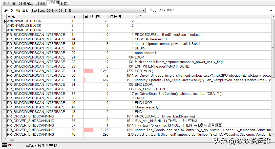Sort by the 具体值 column header

click(121, 16)
